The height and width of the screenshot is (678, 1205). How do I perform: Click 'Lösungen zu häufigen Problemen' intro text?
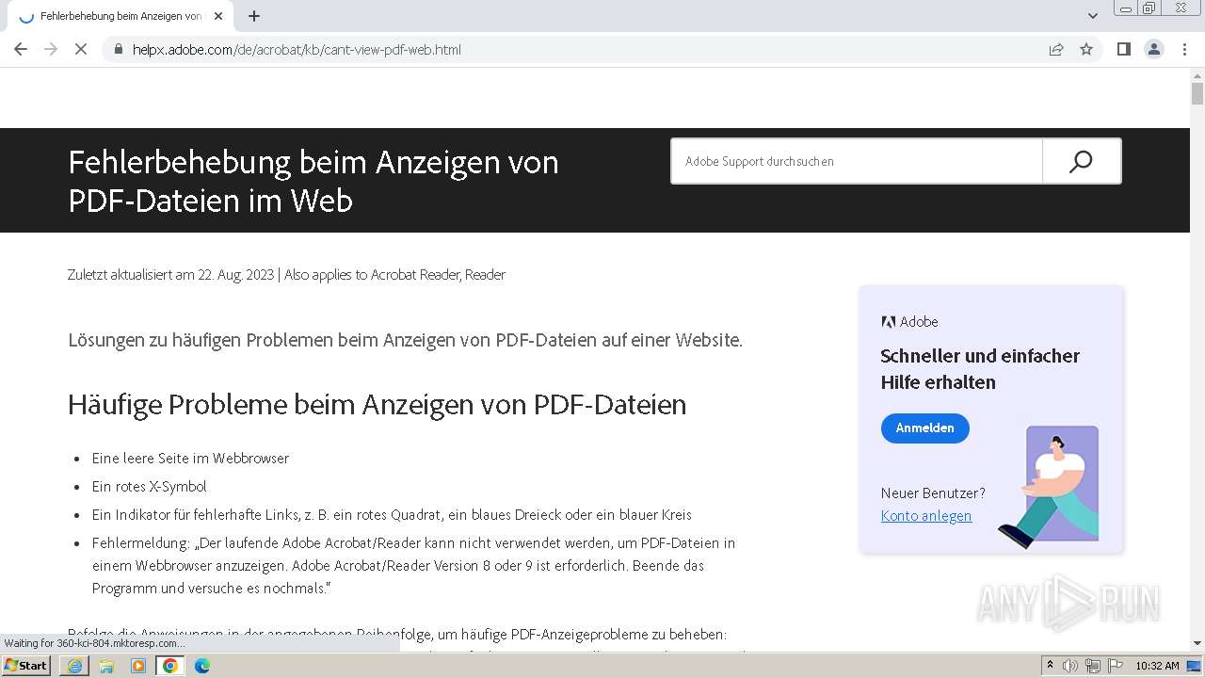coord(405,340)
